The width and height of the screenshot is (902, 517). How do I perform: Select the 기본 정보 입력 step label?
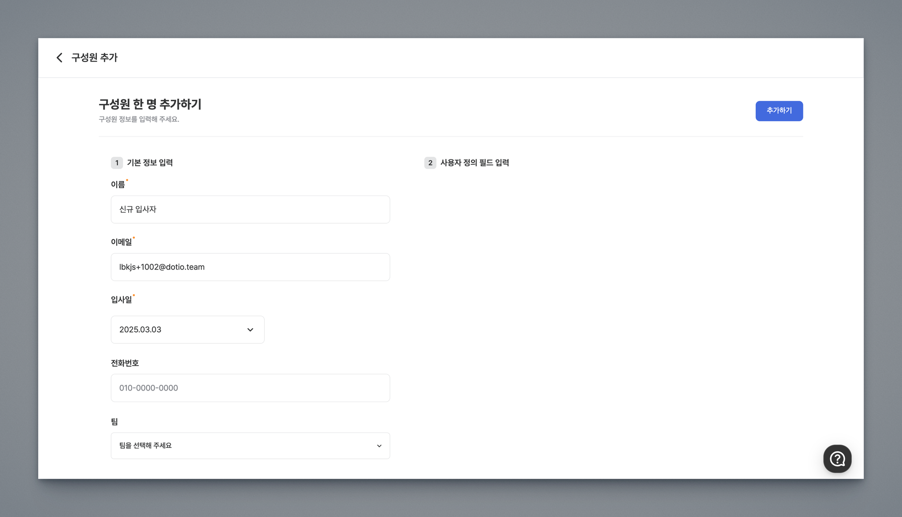(x=150, y=163)
